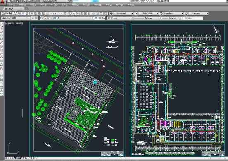
Task: Click the Zoom Realtime magnifier icon
Action: tap(69, 14)
